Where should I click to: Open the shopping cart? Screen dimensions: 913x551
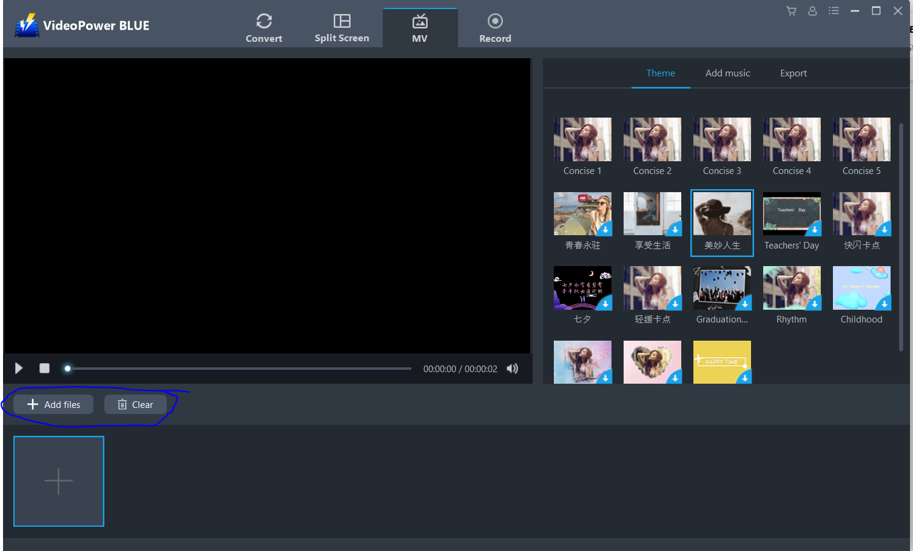click(x=791, y=10)
